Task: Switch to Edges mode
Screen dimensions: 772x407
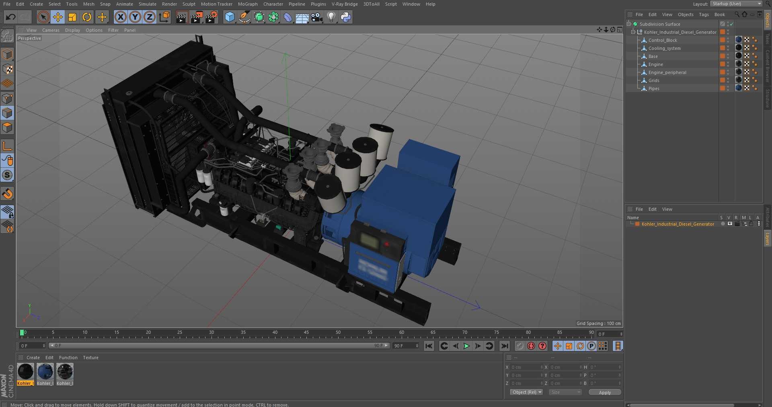Action: pyautogui.click(x=7, y=113)
